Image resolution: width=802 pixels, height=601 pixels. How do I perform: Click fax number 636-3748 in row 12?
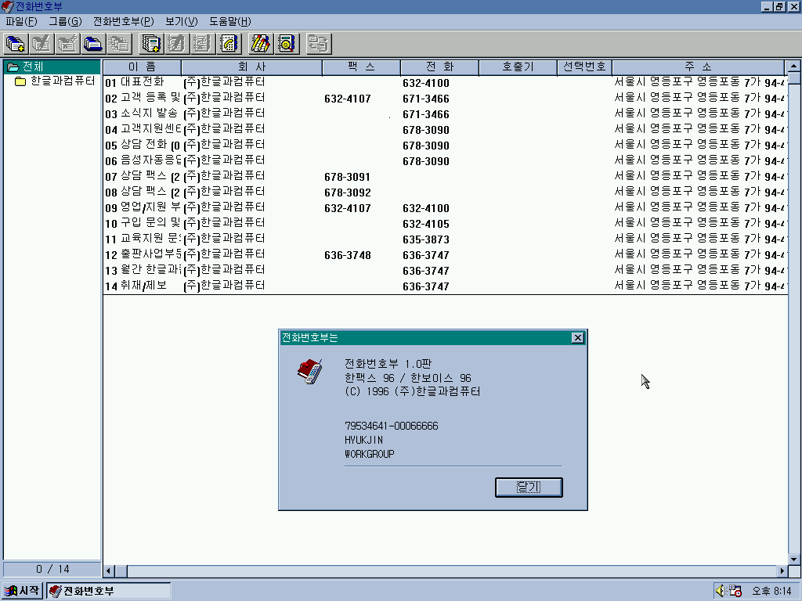click(347, 255)
